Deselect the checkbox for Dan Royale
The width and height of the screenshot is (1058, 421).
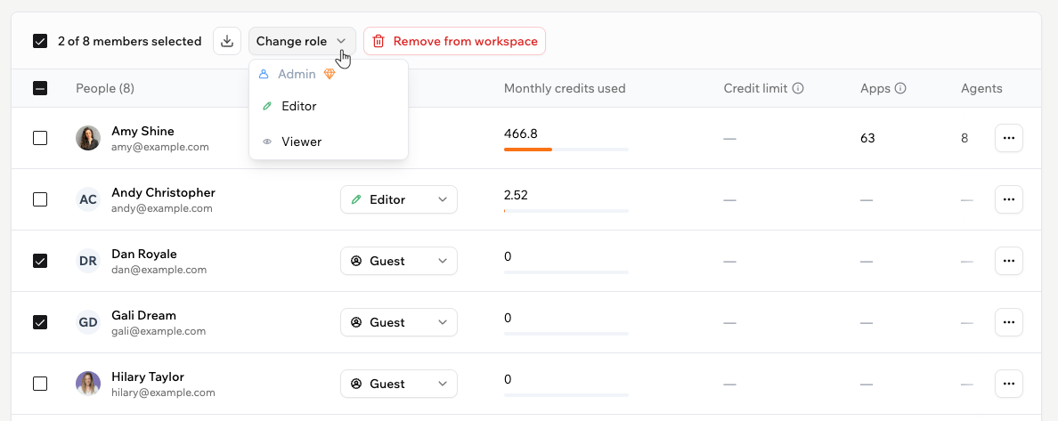[x=40, y=261]
